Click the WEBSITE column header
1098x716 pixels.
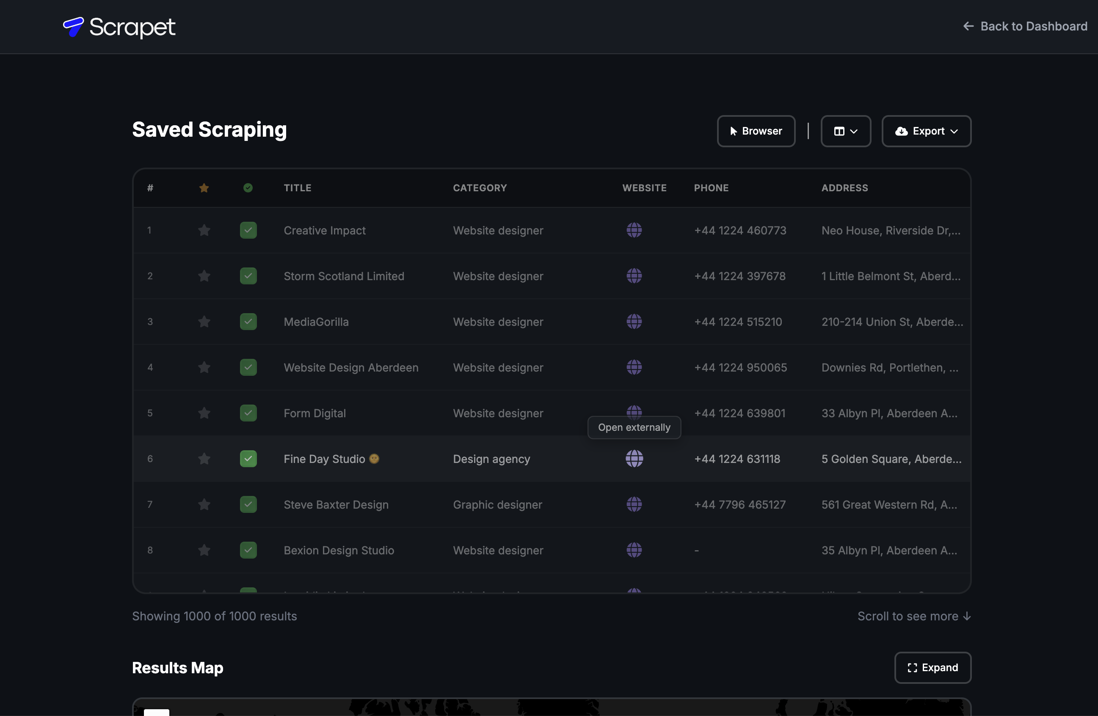(x=645, y=188)
